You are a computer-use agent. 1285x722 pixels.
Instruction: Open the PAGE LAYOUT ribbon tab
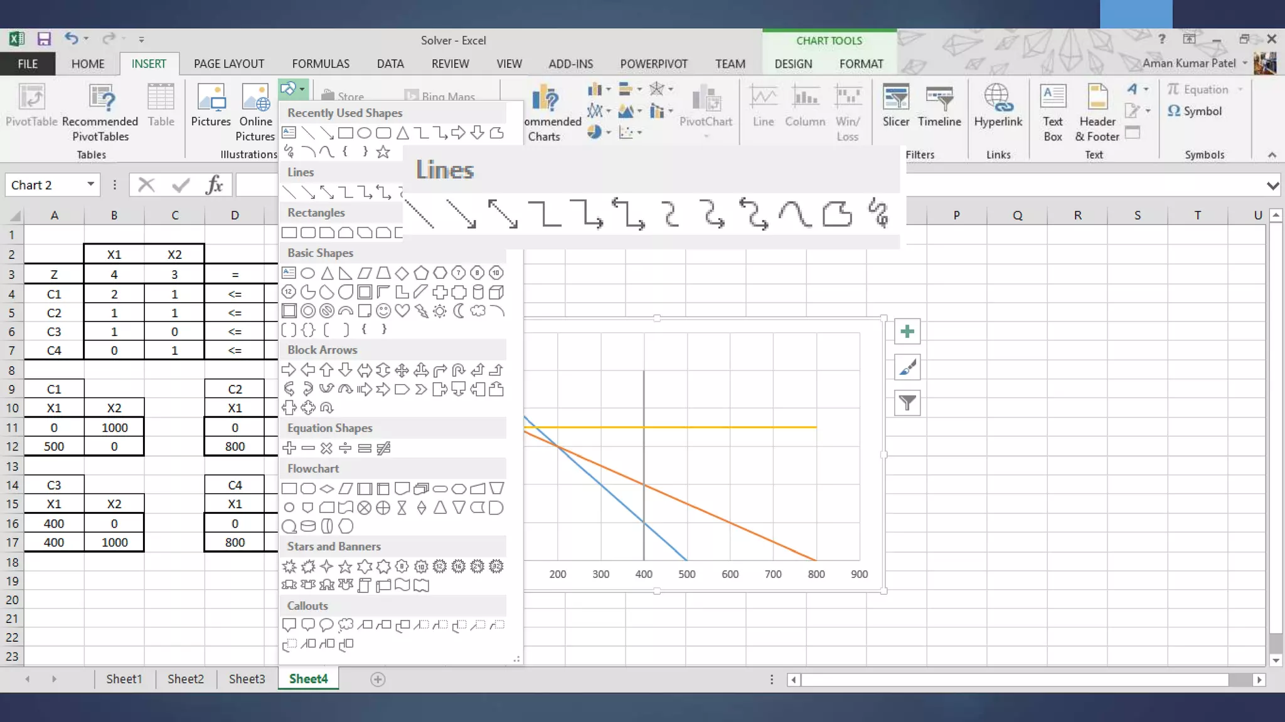(229, 64)
